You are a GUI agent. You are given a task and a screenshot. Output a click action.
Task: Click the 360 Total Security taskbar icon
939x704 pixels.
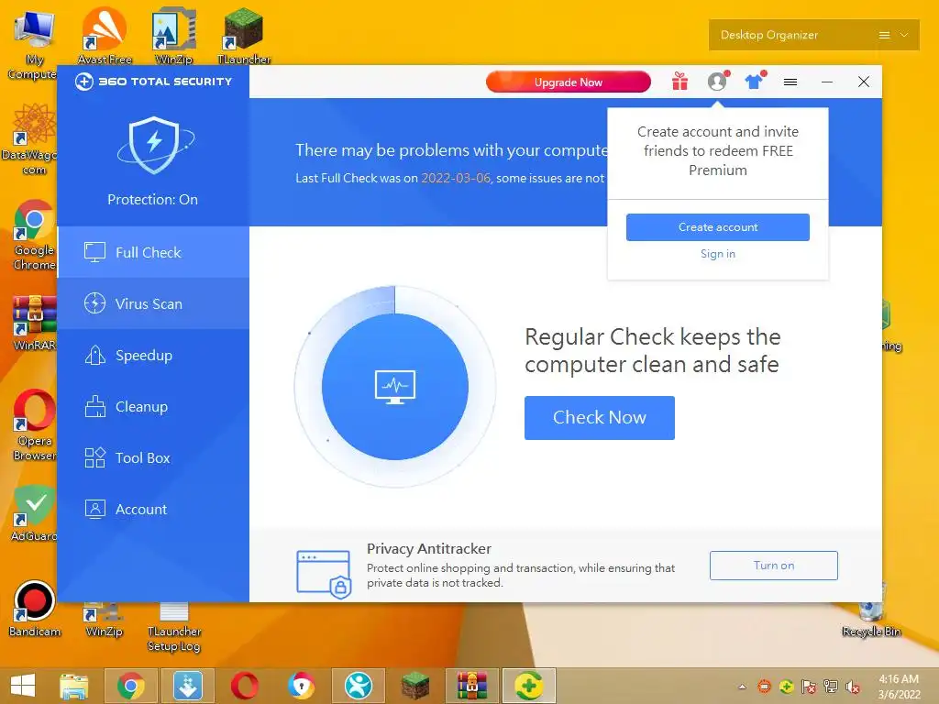pos(529,686)
